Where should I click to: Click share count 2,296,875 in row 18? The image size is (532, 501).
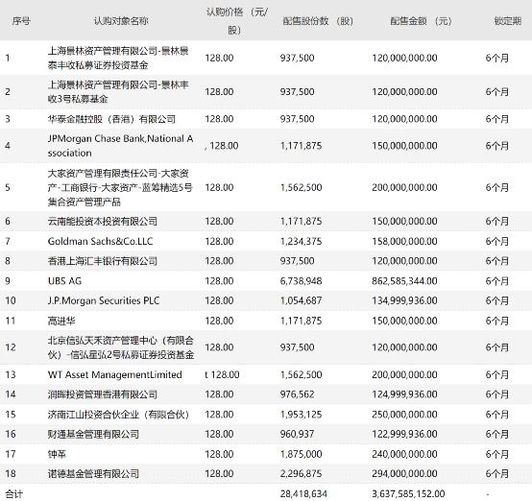(301, 473)
